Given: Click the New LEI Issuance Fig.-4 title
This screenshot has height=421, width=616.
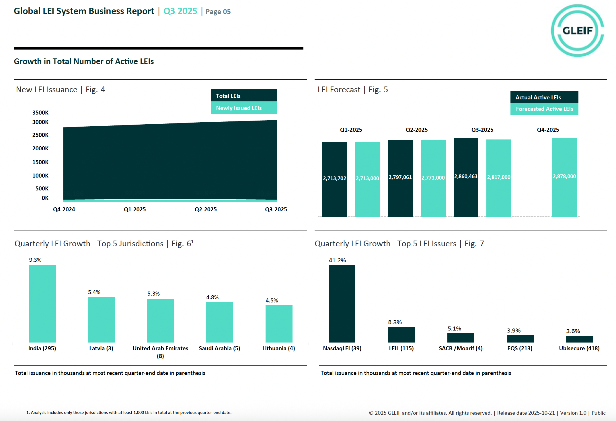Looking at the screenshot, I should tap(61, 90).
